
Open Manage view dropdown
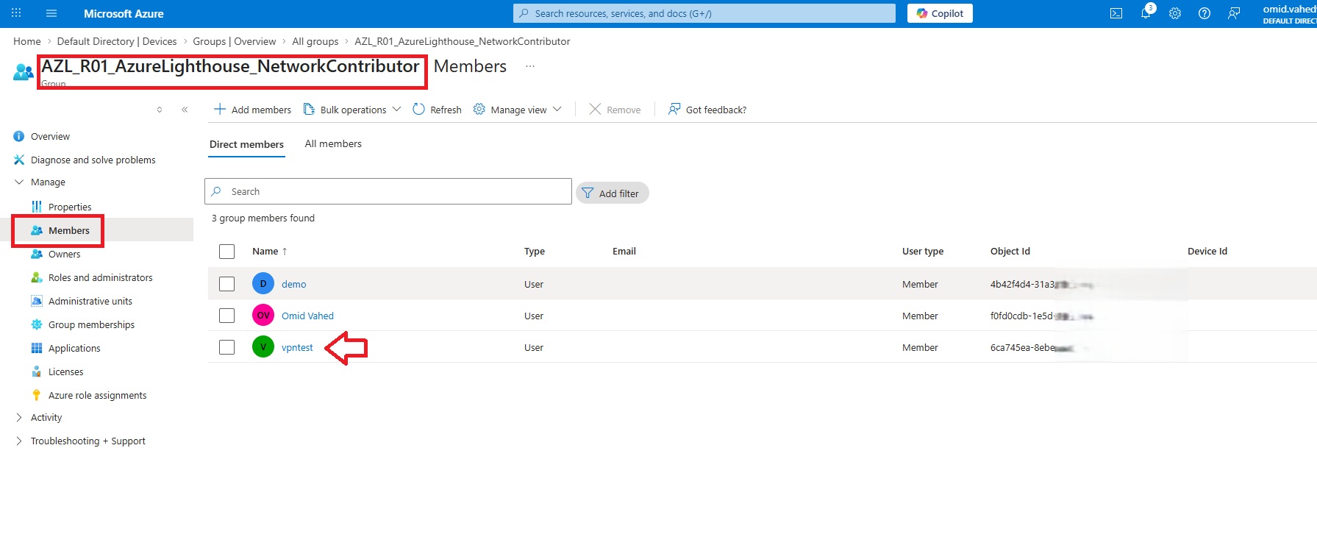pos(518,110)
